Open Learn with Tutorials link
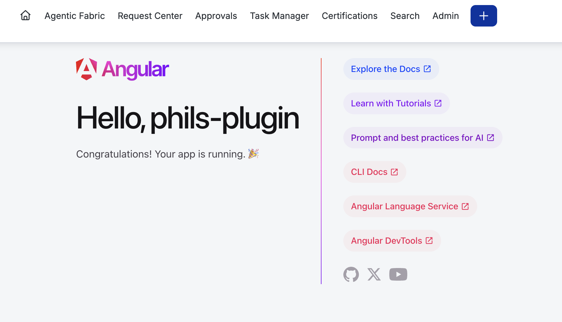The height and width of the screenshot is (322, 562). coord(397,104)
